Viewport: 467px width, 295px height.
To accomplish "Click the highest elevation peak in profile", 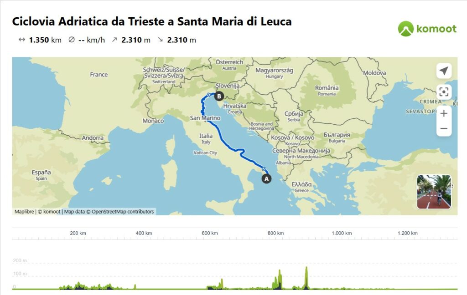I will point(306,269).
